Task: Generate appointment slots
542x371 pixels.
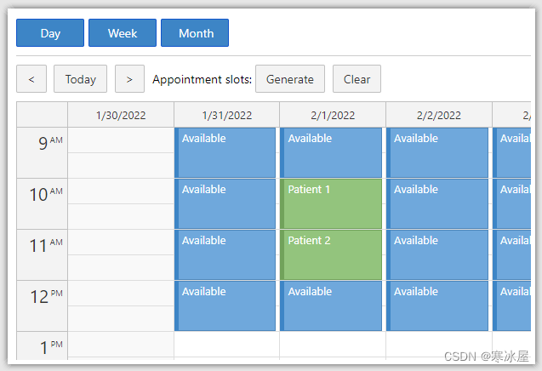Action: point(289,79)
